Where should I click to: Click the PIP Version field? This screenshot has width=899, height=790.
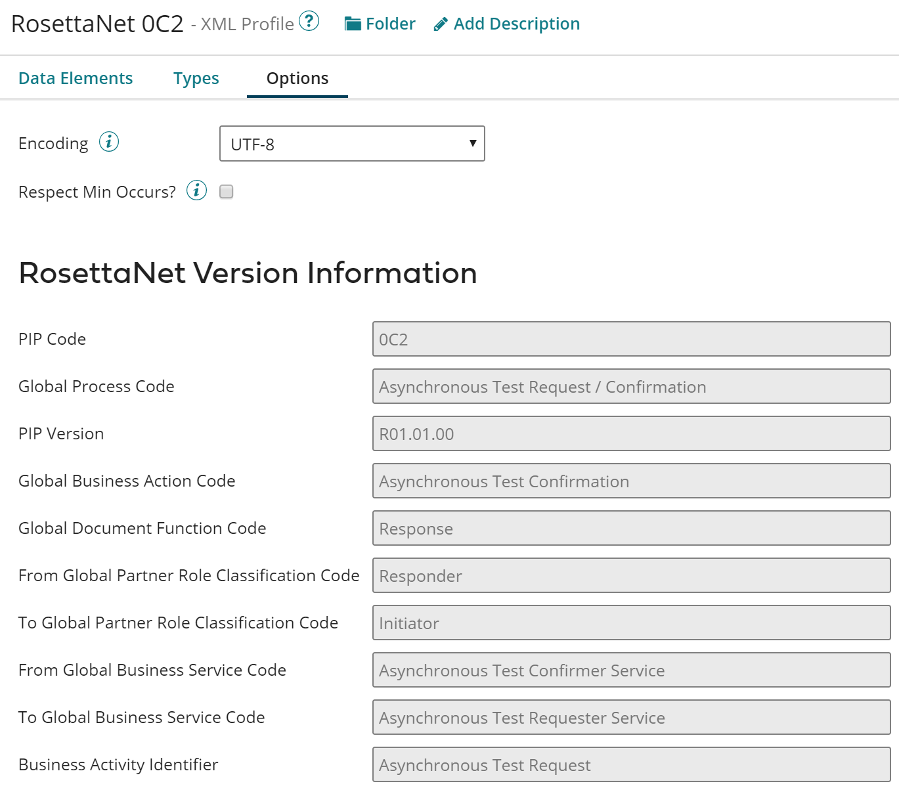coord(630,433)
